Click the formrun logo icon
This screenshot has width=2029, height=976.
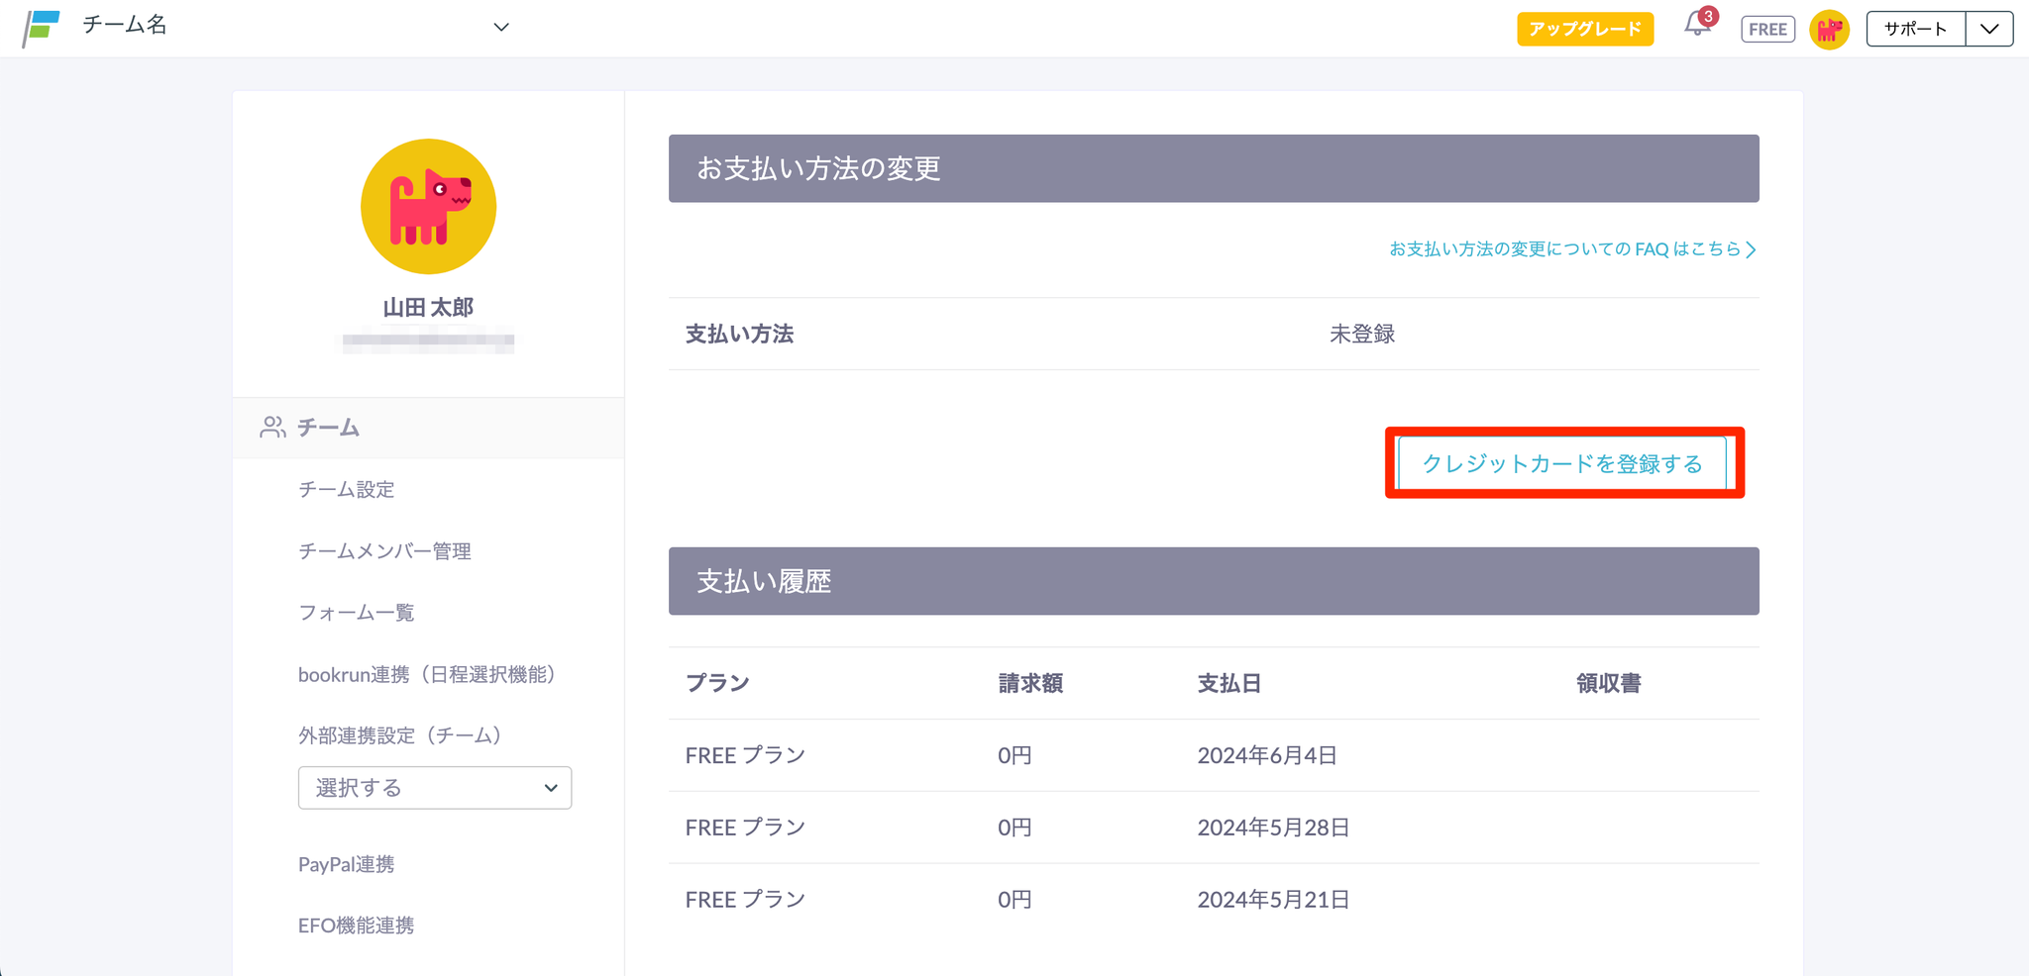(x=42, y=28)
